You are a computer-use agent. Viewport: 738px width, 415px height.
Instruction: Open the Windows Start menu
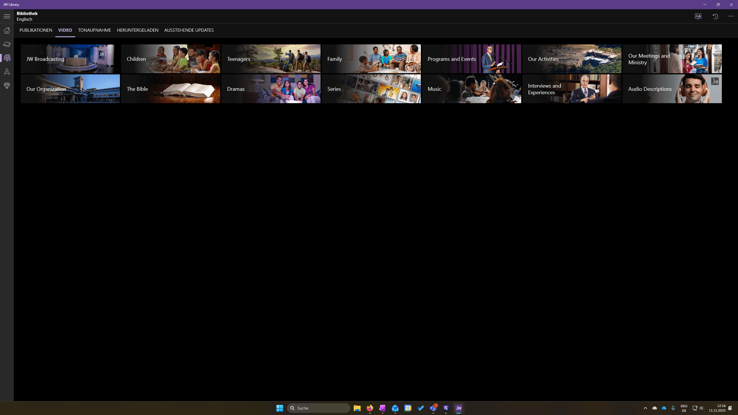pyautogui.click(x=280, y=408)
